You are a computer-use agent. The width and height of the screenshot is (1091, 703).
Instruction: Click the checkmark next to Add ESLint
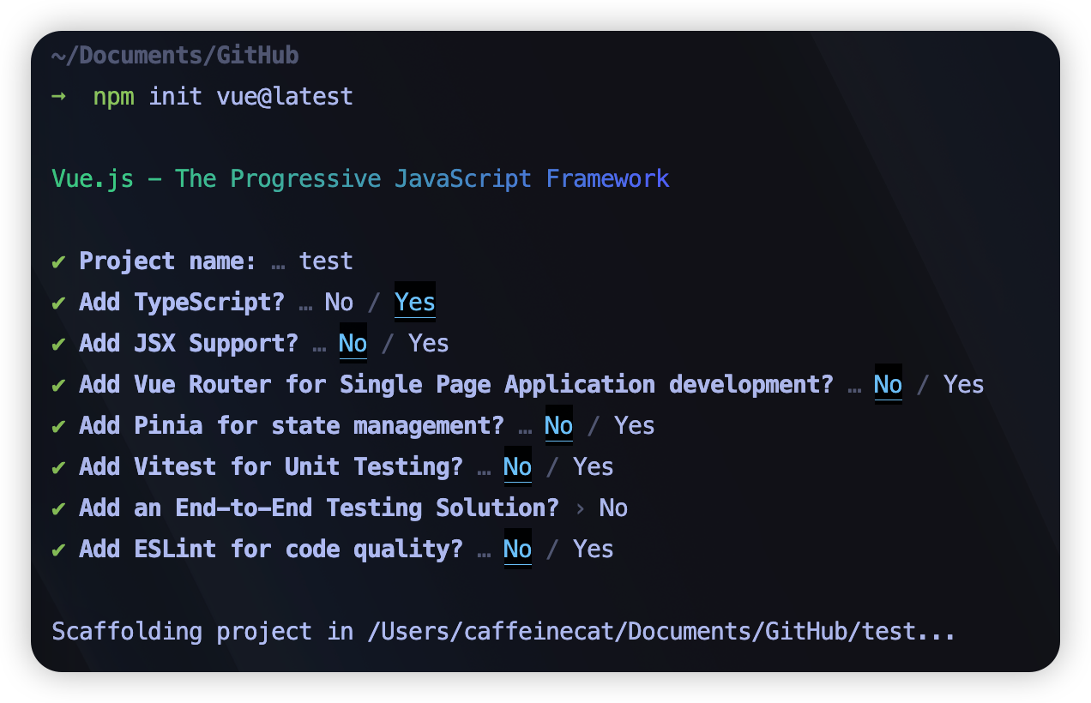[x=58, y=550]
